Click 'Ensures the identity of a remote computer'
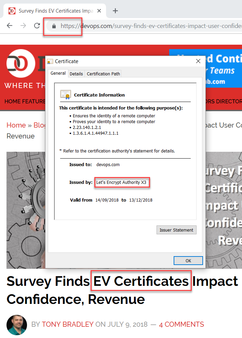This screenshot has height=338, width=242. pyautogui.click(x=114, y=116)
